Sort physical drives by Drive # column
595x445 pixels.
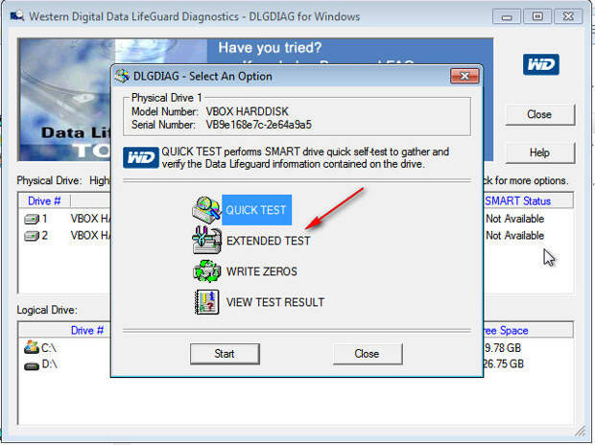click(44, 200)
